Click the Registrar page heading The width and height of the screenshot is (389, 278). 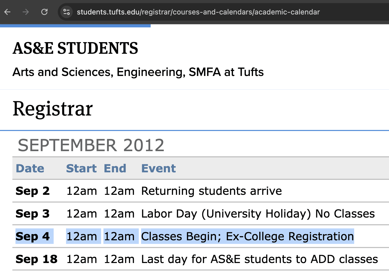[53, 109]
